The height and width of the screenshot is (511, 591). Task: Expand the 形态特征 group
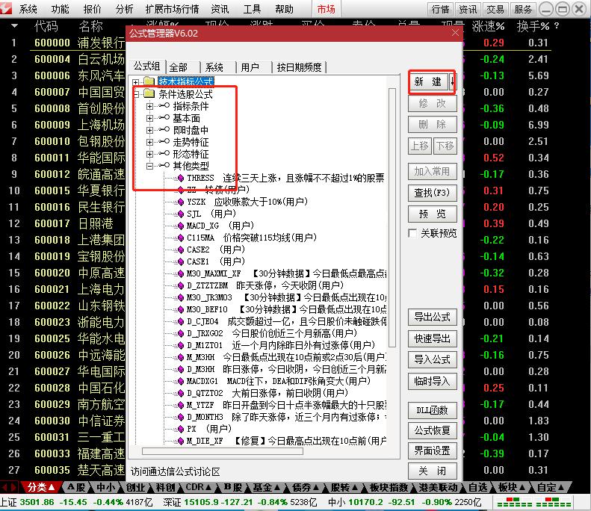149,154
